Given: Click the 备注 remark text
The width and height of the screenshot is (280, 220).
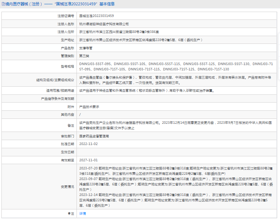Looking at the screenshot, I should [x=176, y=126].
